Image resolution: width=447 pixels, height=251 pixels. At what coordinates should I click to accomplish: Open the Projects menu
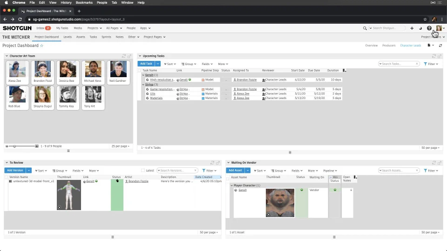[x=95, y=28]
